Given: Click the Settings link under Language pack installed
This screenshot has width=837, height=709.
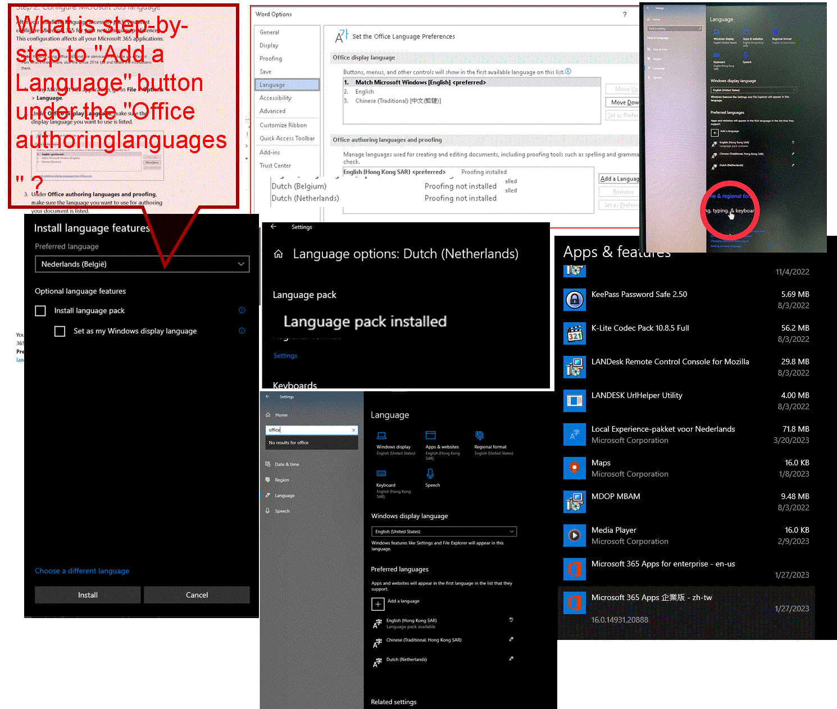Looking at the screenshot, I should point(285,355).
